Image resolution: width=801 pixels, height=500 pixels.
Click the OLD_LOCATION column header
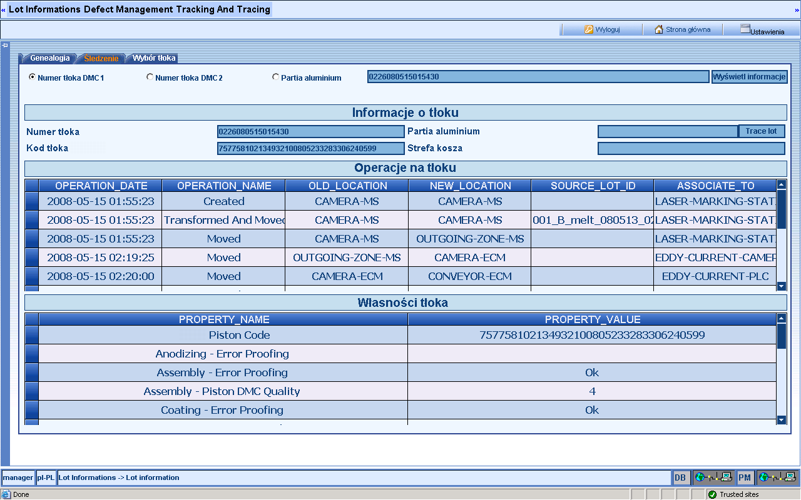[x=347, y=186]
